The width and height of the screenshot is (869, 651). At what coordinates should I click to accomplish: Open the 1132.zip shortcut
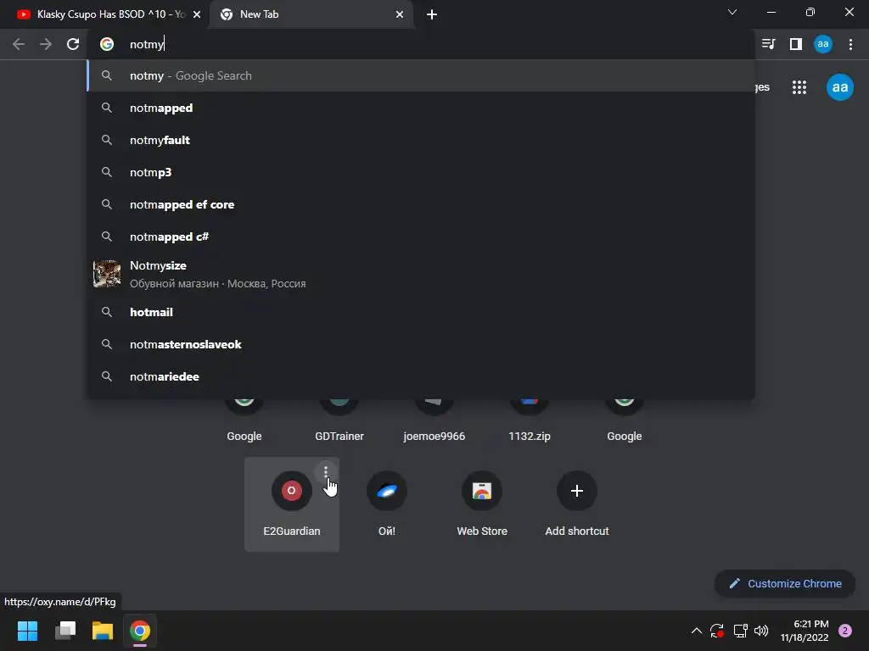coord(530,422)
